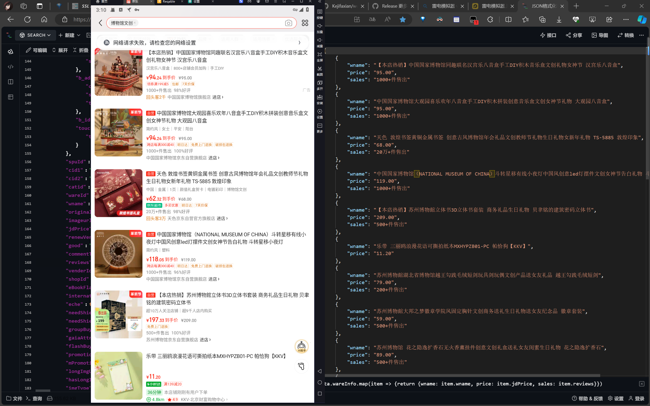Click the install APK (安装) icon

pos(320,99)
